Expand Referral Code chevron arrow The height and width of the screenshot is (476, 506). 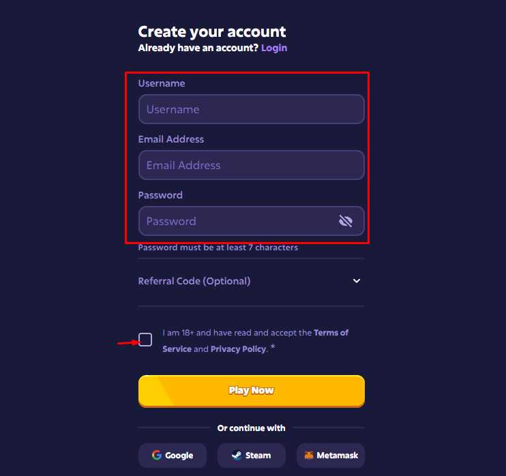click(356, 281)
